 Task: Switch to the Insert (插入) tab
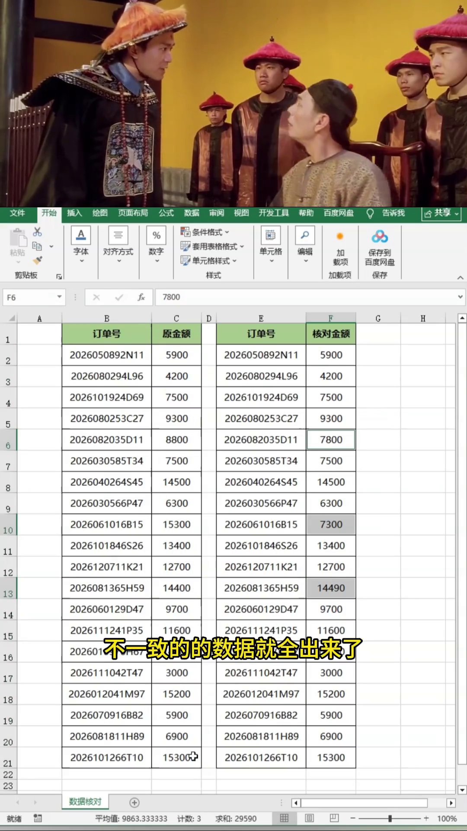pyautogui.click(x=74, y=213)
